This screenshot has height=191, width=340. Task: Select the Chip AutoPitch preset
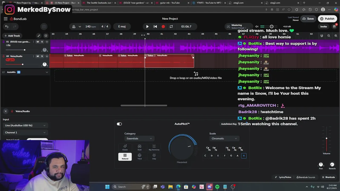(x=154, y=157)
